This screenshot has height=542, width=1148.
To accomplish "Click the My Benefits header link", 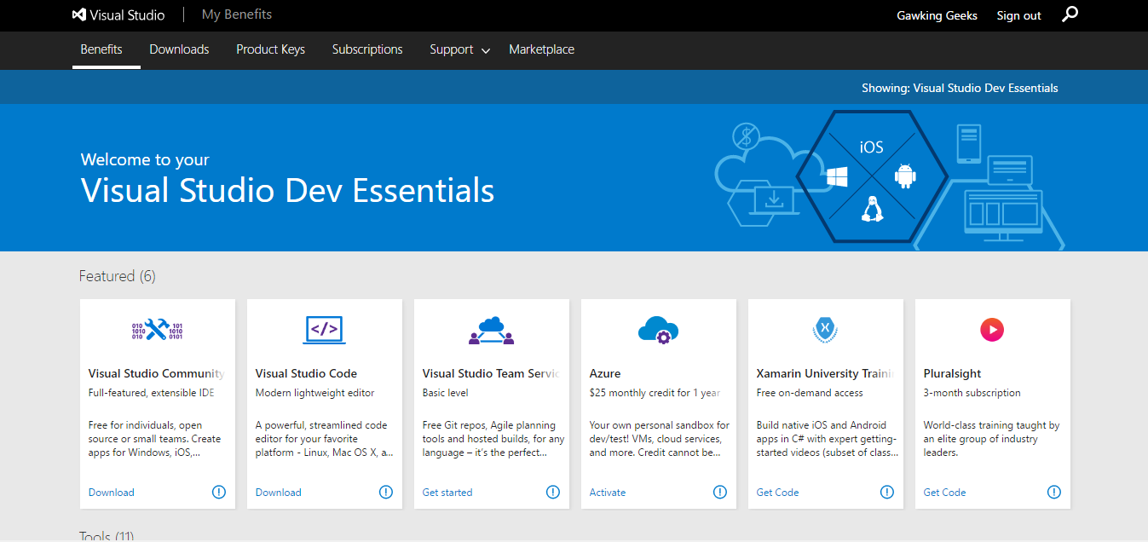I will coord(237,14).
